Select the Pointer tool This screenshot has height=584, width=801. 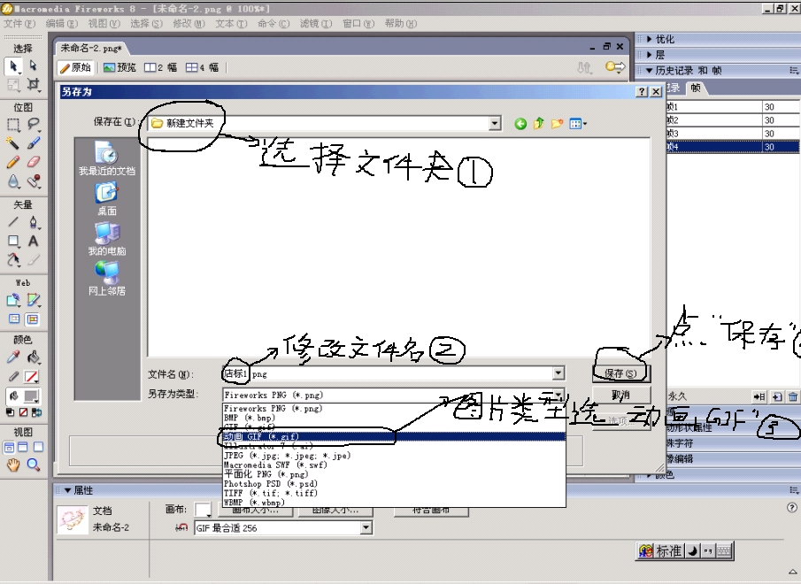click(13, 65)
